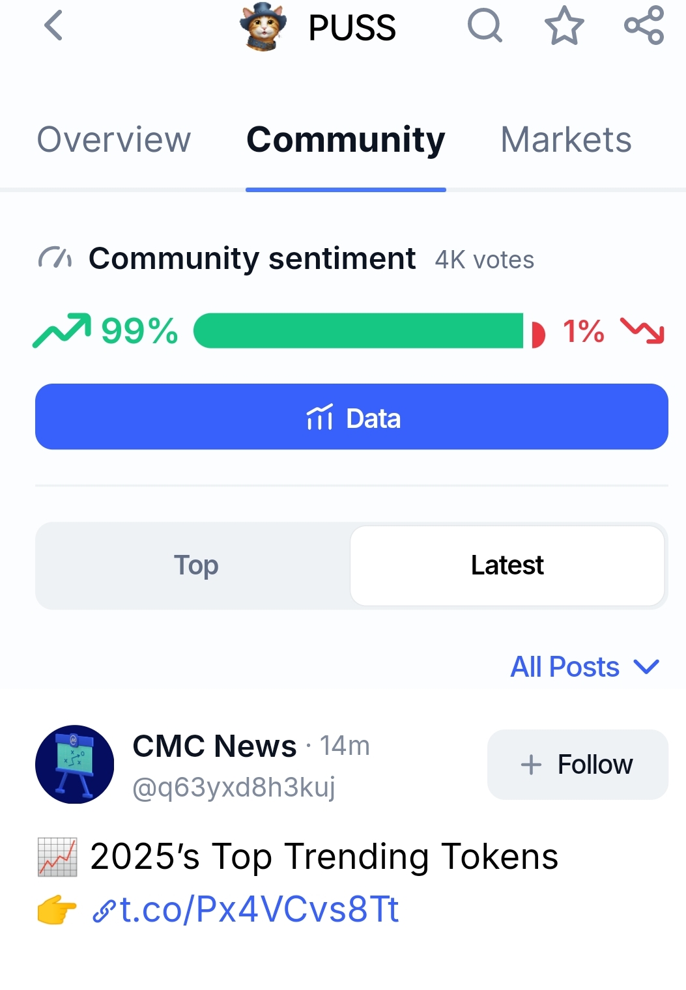Tap the chevron next to All Posts
Viewport: 686px width, 990px height.
647,667
